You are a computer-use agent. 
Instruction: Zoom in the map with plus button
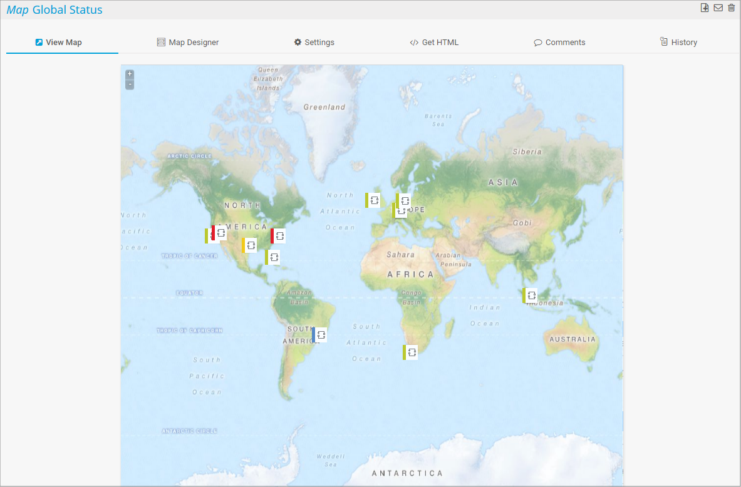tap(130, 74)
